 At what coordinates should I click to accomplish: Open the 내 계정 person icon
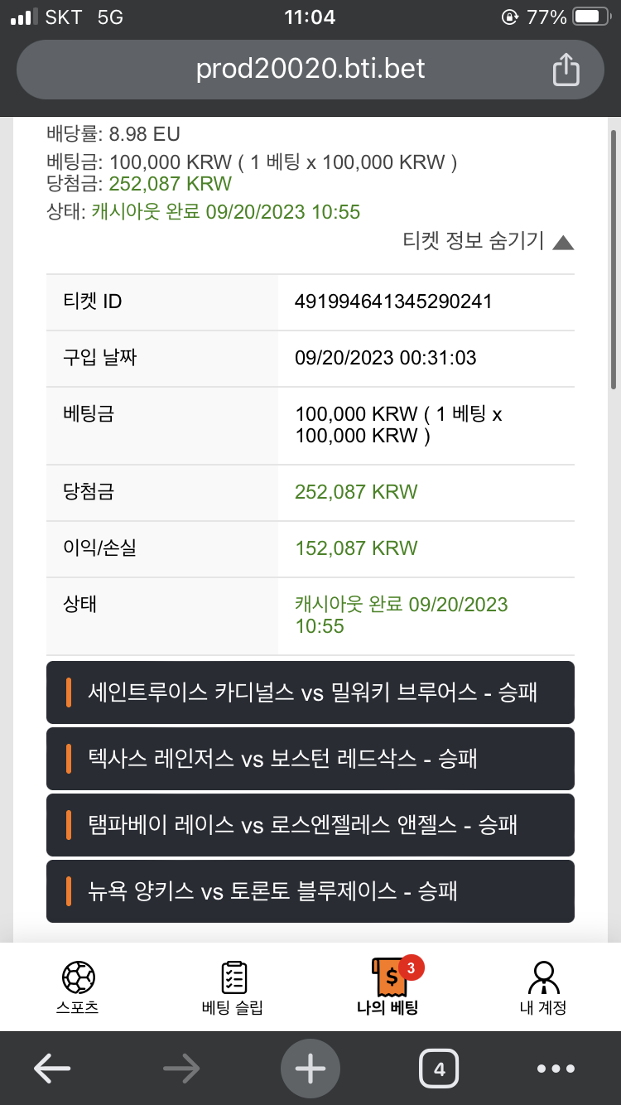[543, 977]
